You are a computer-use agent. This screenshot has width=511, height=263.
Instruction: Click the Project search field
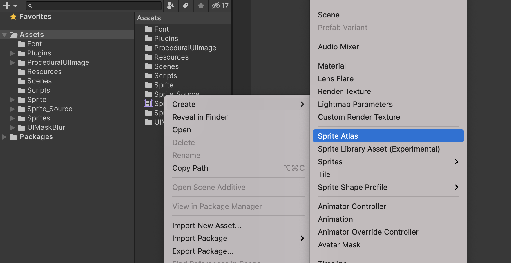[x=94, y=6]
